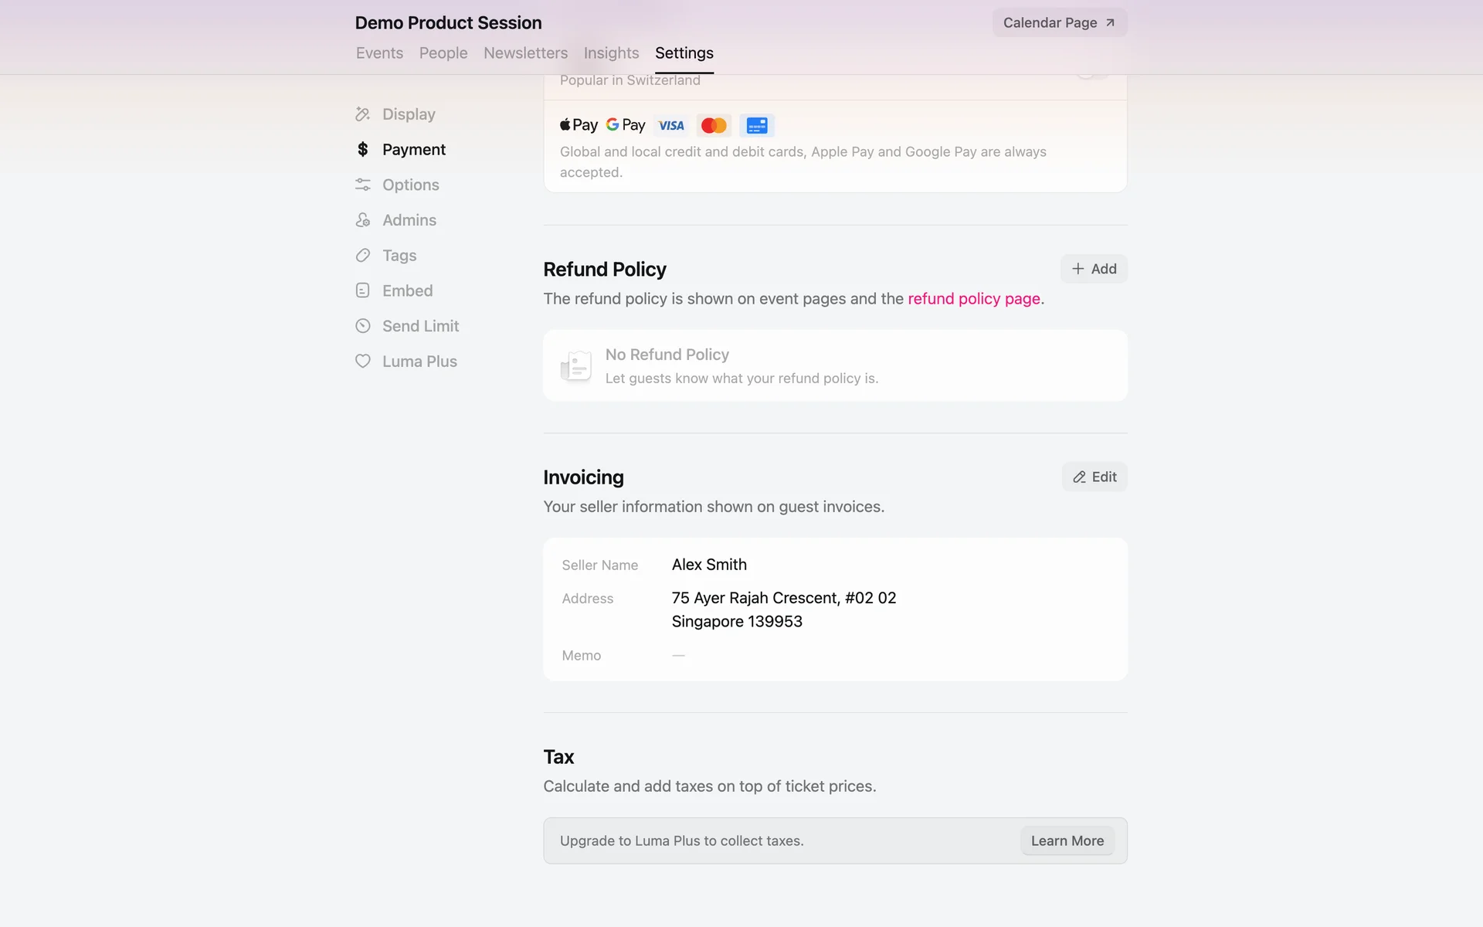Screen dimensions: 1483x927
Task: Click the Mastercard logo
Action: [714, 125]
